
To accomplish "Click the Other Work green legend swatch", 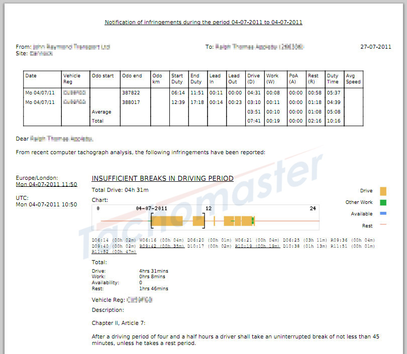I will pos(383,202).
